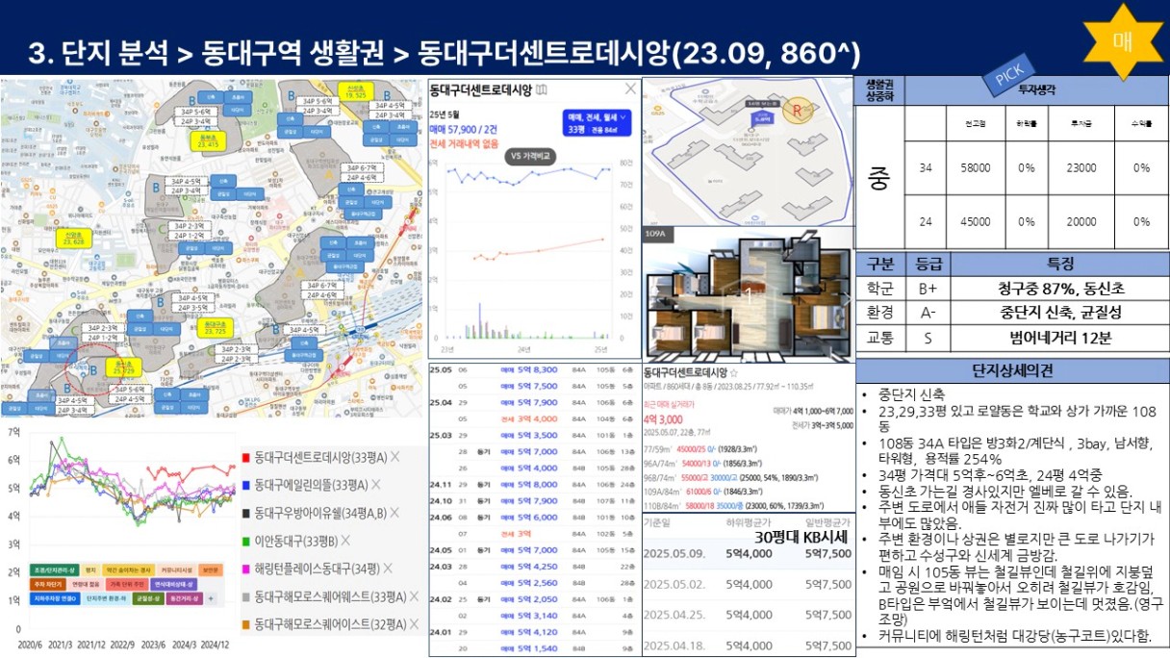Click the yellow 매 star badge
Viewport: 1170px width, 658px height.
click(1122, 41)
